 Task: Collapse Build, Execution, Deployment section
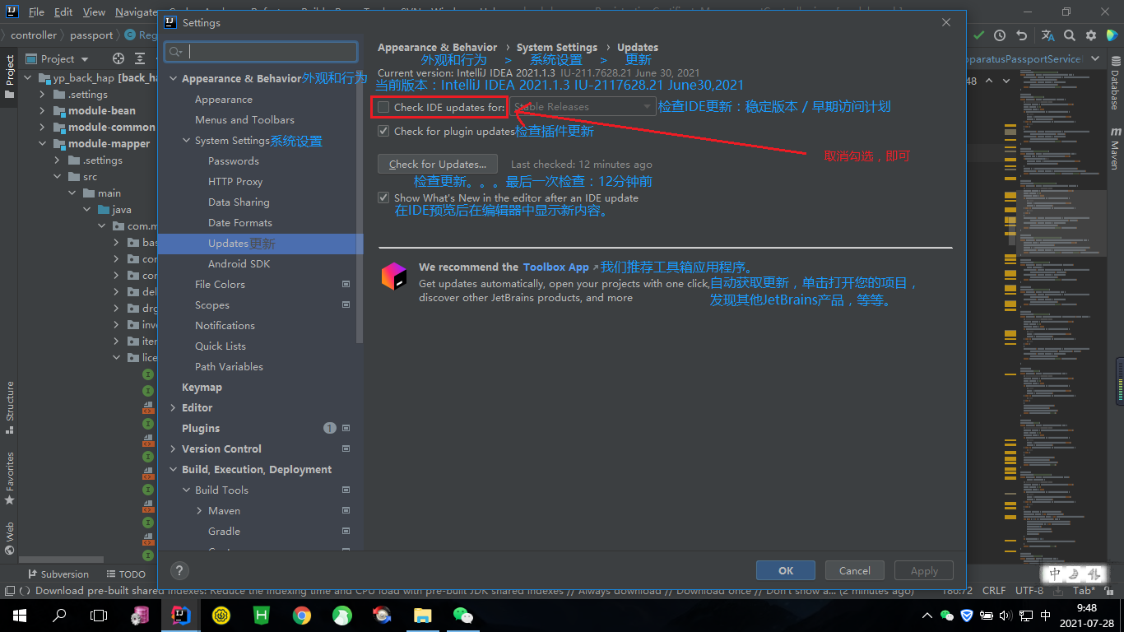point(173,470)
